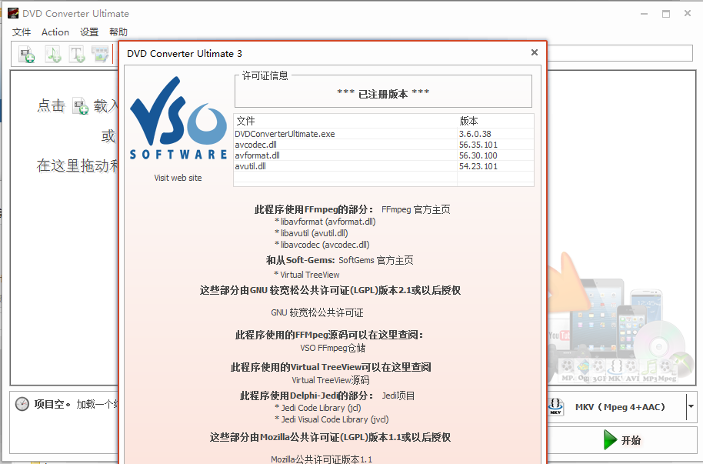Image resolution: width=703 pixels, height=464 pixels.
Task: Click the add audio track toolbar icon
Action: pyautogui.click(x=52, y=54)
